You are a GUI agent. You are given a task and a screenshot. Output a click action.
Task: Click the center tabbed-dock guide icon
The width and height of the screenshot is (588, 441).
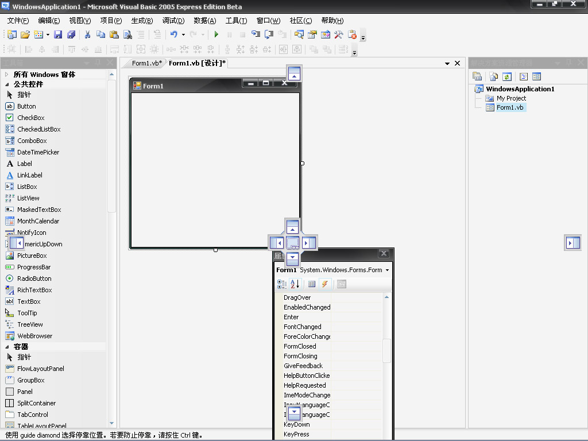(292, 243)
